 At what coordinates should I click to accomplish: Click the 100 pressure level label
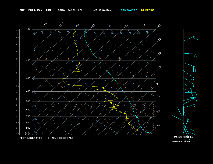(28, 29)
